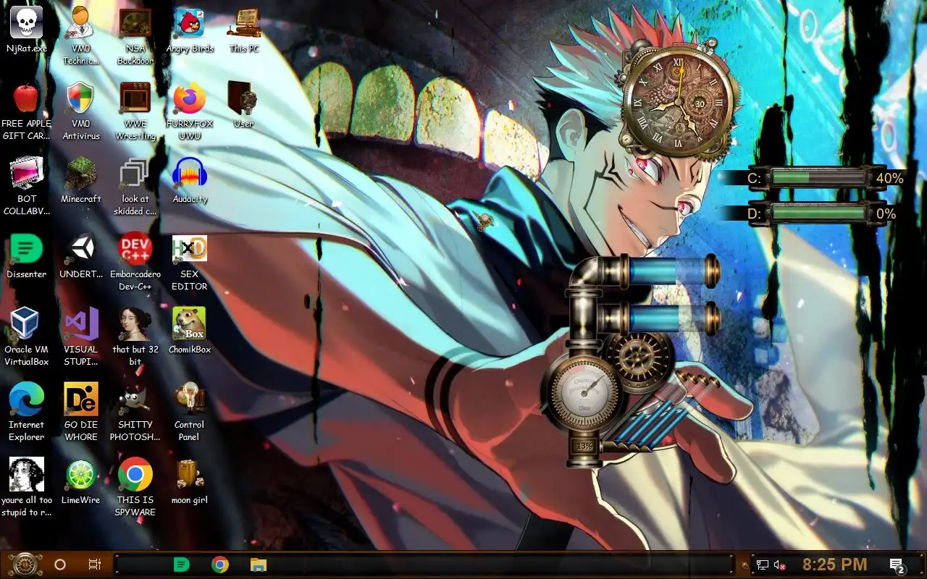Open 'that but 32 bit' portrait icon

tap(135, 324)
